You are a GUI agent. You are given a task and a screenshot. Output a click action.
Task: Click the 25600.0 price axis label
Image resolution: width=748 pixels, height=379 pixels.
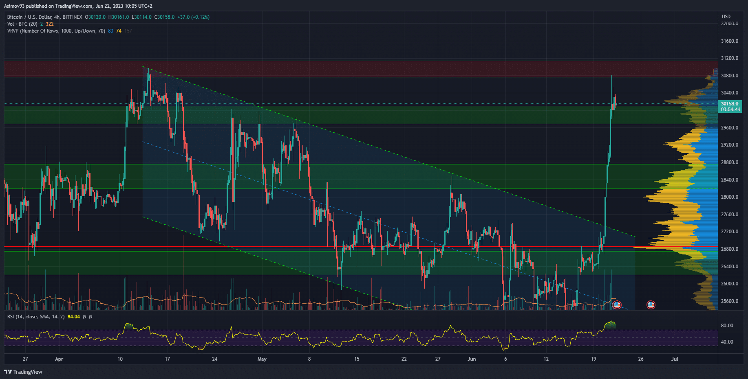click(x=730, y=301)
